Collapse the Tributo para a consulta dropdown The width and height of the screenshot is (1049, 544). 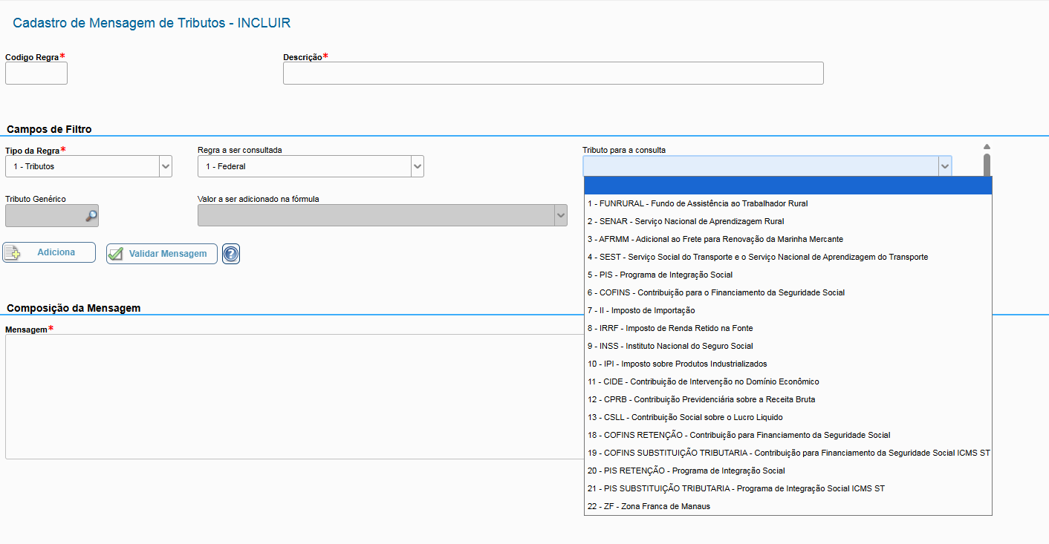tap(944, 167)
